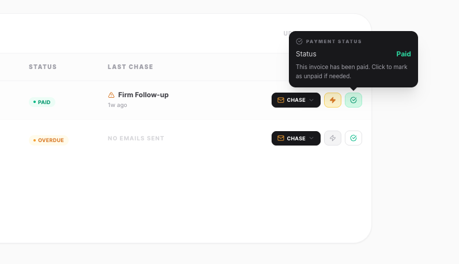Expand the Chase dropdown chevron in the paid row
The height and width of the screenshot is (264, 459).
click(311, 100)
